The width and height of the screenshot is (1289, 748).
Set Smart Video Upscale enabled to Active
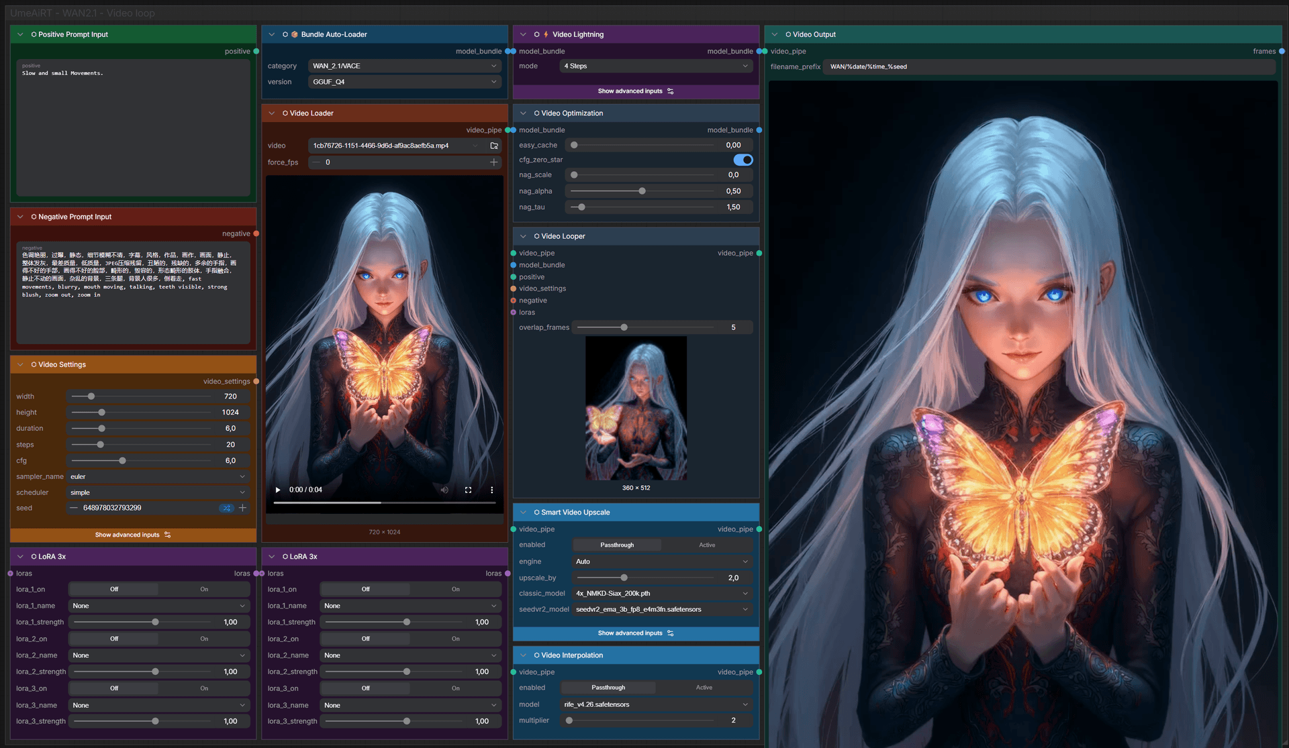pyautogui.click(x=707, y=545)
